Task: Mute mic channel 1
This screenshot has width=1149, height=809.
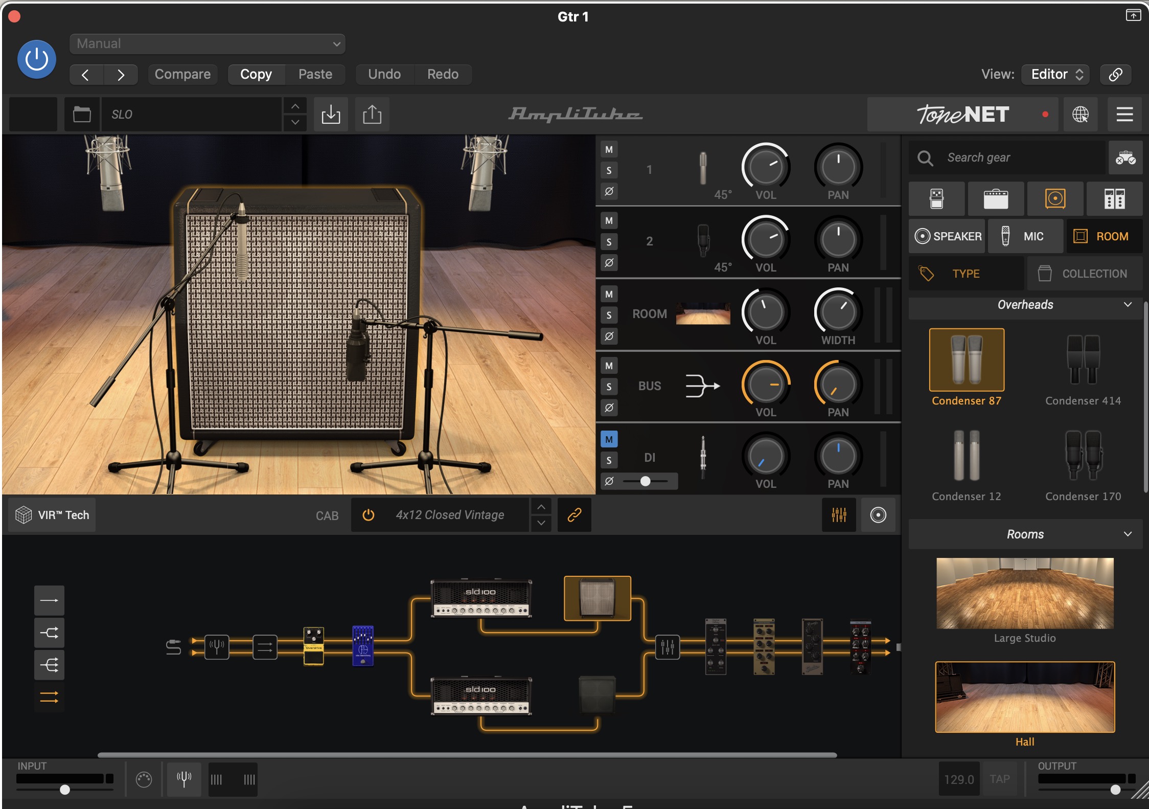Action: pyautogui.click(x=609, y=150)
